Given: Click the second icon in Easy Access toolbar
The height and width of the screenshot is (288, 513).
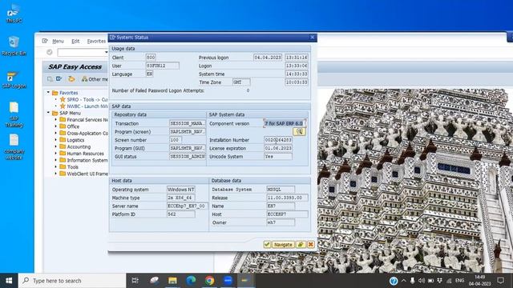Looking at the screenshot, I should pyautogui.click(x=59, y=79).
